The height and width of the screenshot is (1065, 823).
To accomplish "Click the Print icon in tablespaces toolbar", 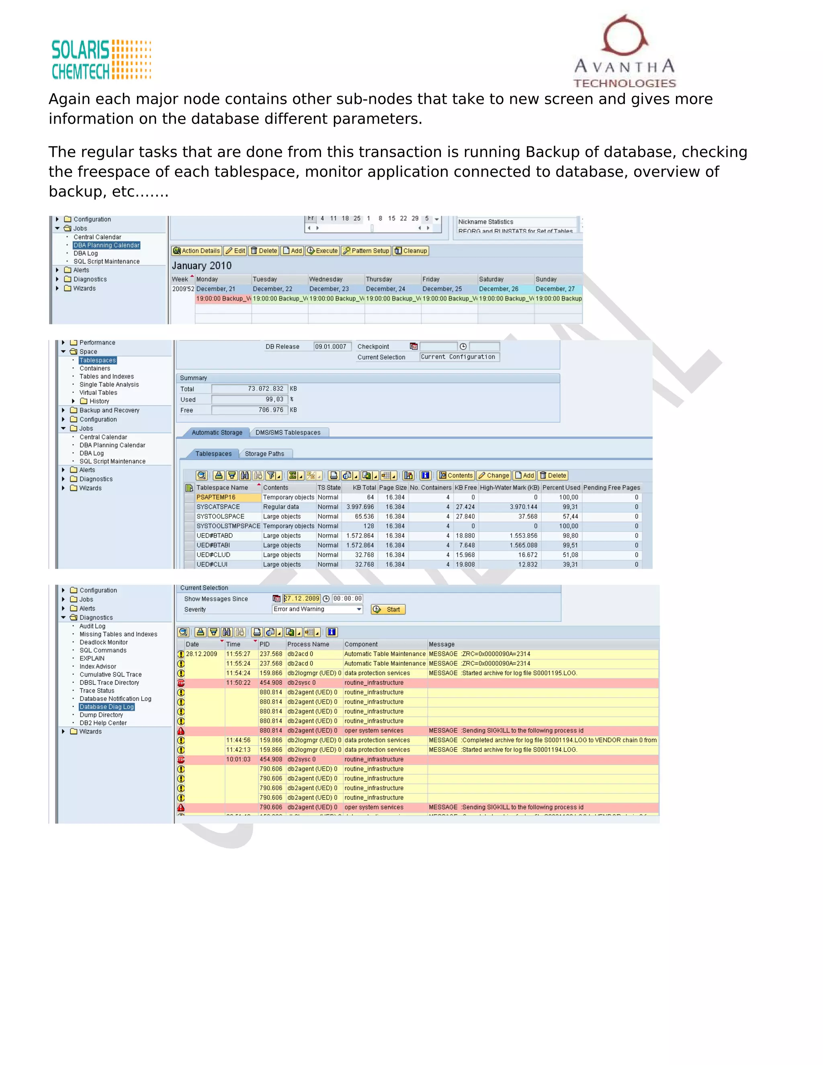I will (x=334, y=475).
